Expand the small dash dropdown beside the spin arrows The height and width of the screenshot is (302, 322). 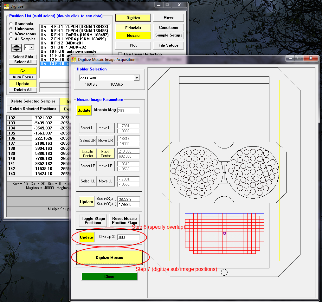coord(31,48)
